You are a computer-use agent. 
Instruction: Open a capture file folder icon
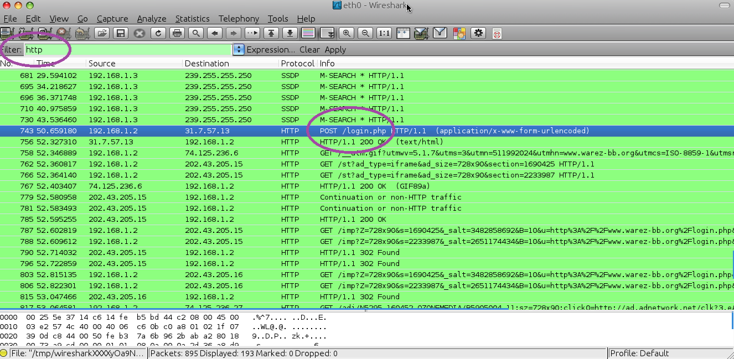(102, 33)
